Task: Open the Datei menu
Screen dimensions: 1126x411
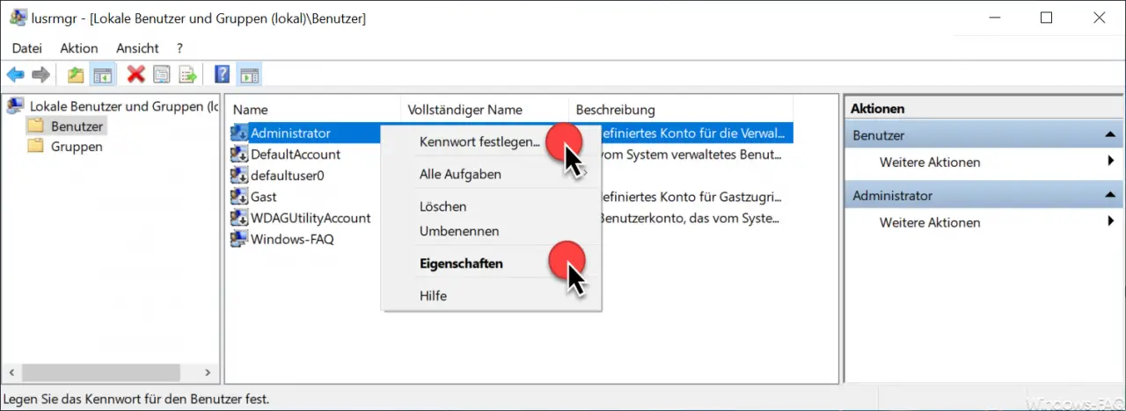Action: (x=27, y=47)
